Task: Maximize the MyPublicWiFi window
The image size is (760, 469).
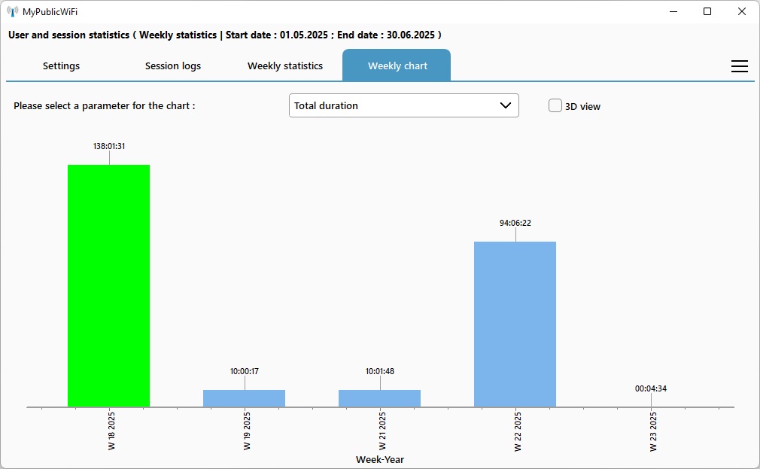Action: 707,11
